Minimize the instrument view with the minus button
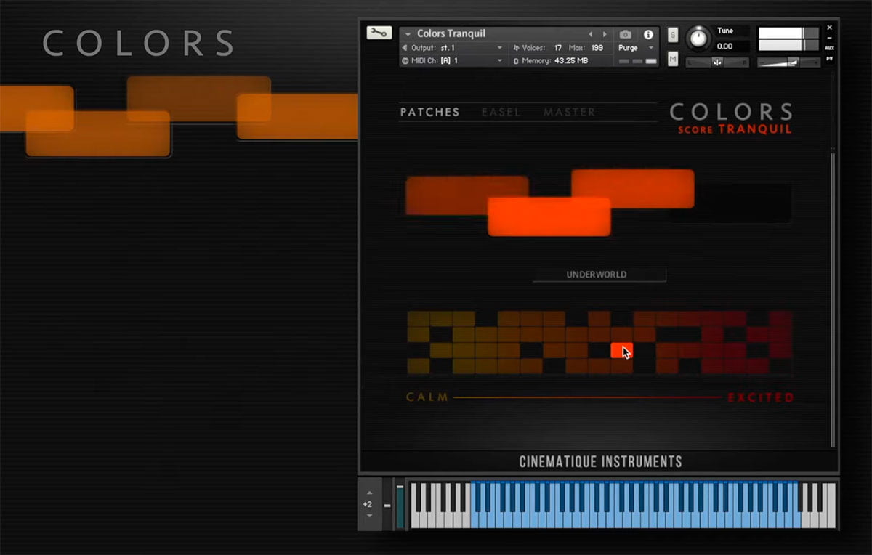872x555 pixels. click(830, 38)
